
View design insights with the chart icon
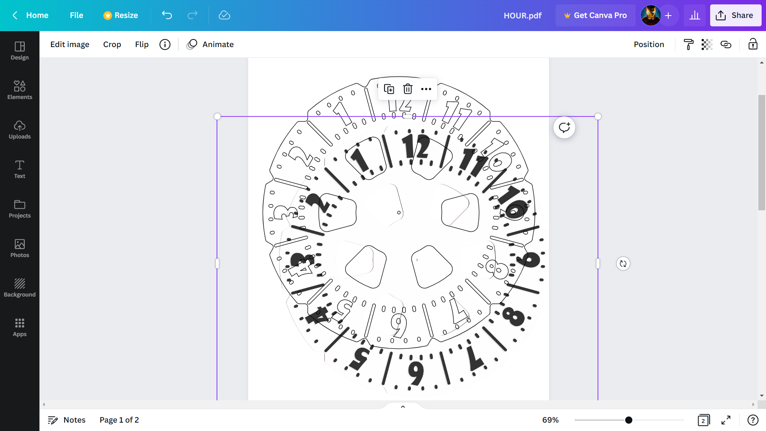click(x=695, y=15)
